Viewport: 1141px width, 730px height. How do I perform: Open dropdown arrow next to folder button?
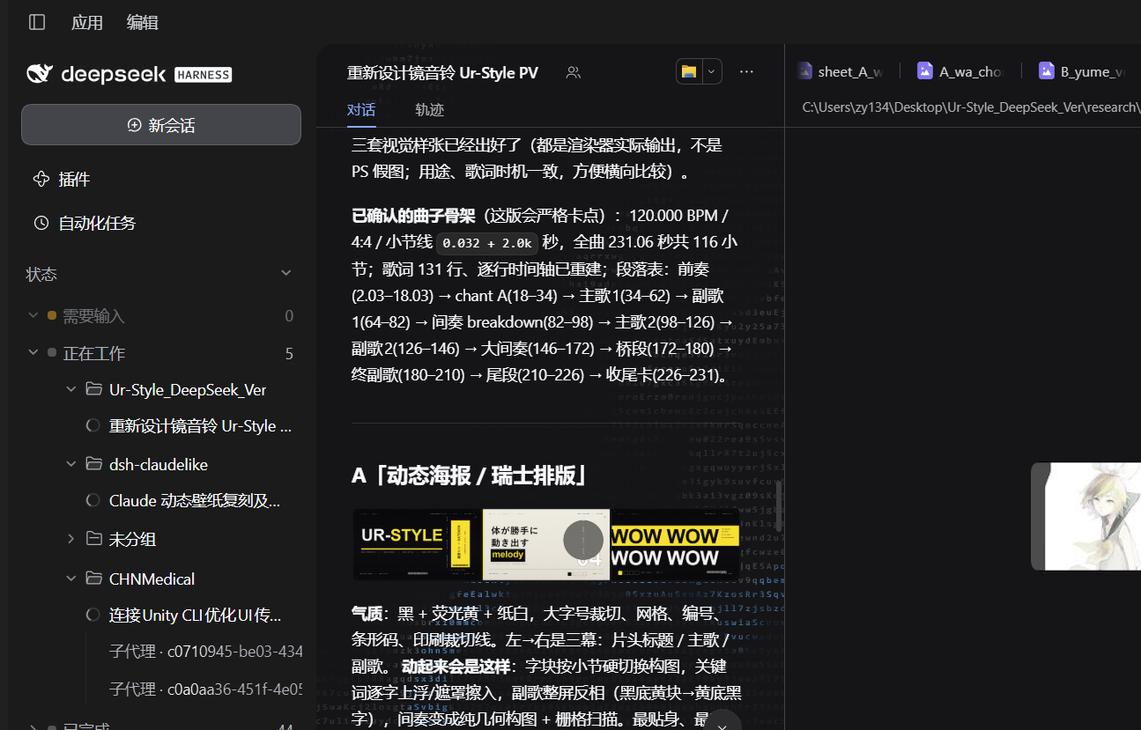pos(712,71)
